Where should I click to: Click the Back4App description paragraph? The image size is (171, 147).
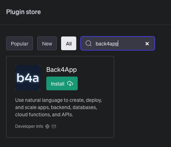click(x=59, y=107)
